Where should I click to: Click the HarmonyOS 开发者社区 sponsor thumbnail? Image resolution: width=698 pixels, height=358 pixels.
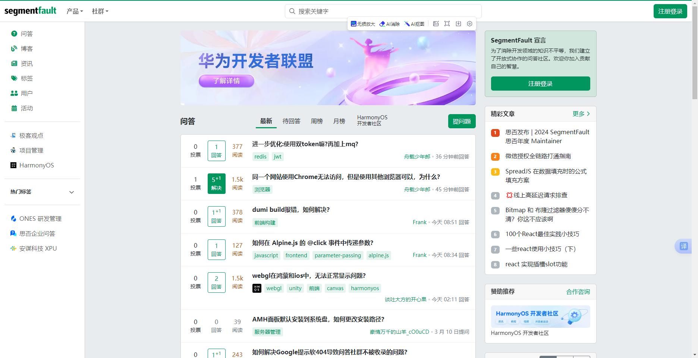(x=540, y=317)
